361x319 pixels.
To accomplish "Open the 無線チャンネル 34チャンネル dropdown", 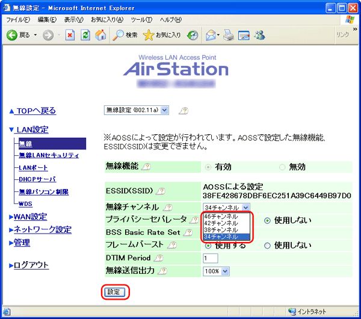I will [226, 208].
